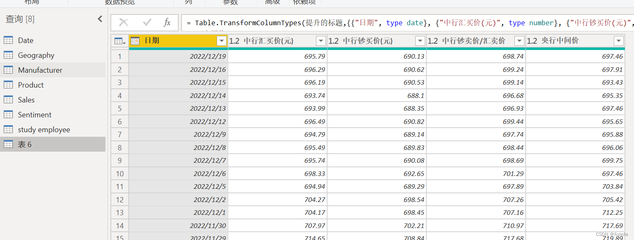Click the table icon beside Geography query
634x240 pixels.
point(8,55)
